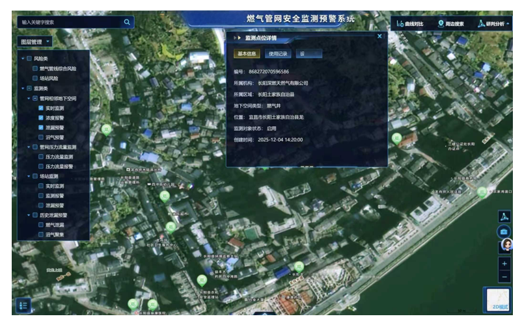Screen dimensions: 522x323
Task: Collapse 管网相邻地下空间 tree node
Action: pos(29,98)
